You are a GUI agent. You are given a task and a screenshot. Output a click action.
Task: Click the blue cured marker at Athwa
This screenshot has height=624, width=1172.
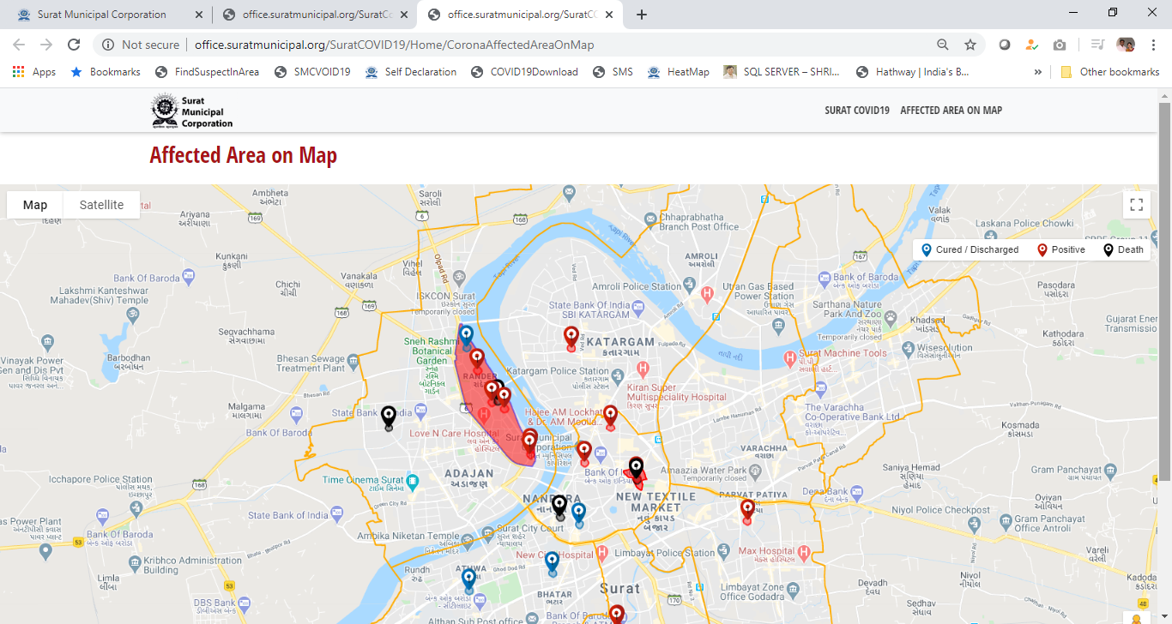coord(468,580)
